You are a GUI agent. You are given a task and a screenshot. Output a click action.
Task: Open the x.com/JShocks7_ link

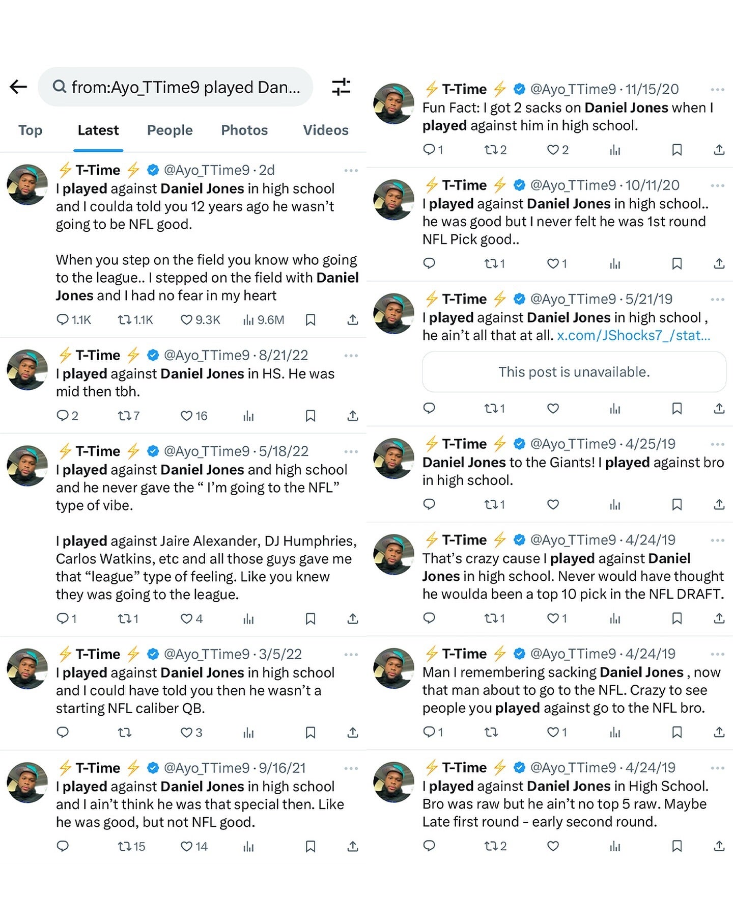(633, 335)
